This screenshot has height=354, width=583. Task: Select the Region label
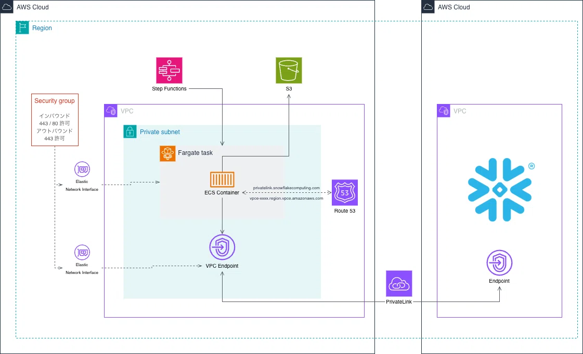click(42, 28)
